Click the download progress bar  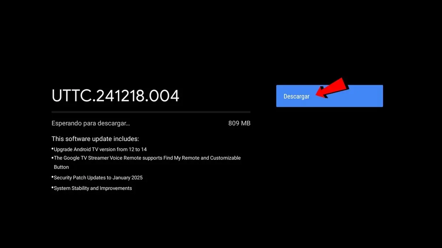tap(151, 112)
